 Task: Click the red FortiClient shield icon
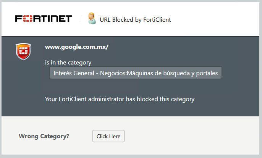tap(23, 52)
